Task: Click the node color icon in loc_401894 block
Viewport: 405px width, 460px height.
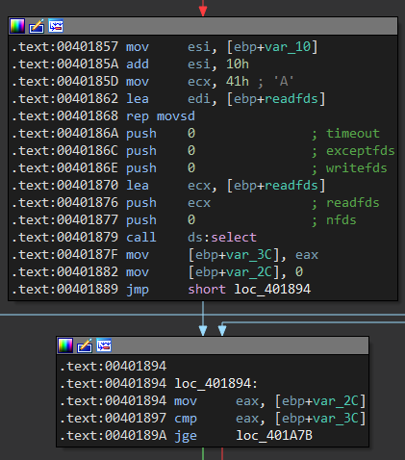Action: 65,345
